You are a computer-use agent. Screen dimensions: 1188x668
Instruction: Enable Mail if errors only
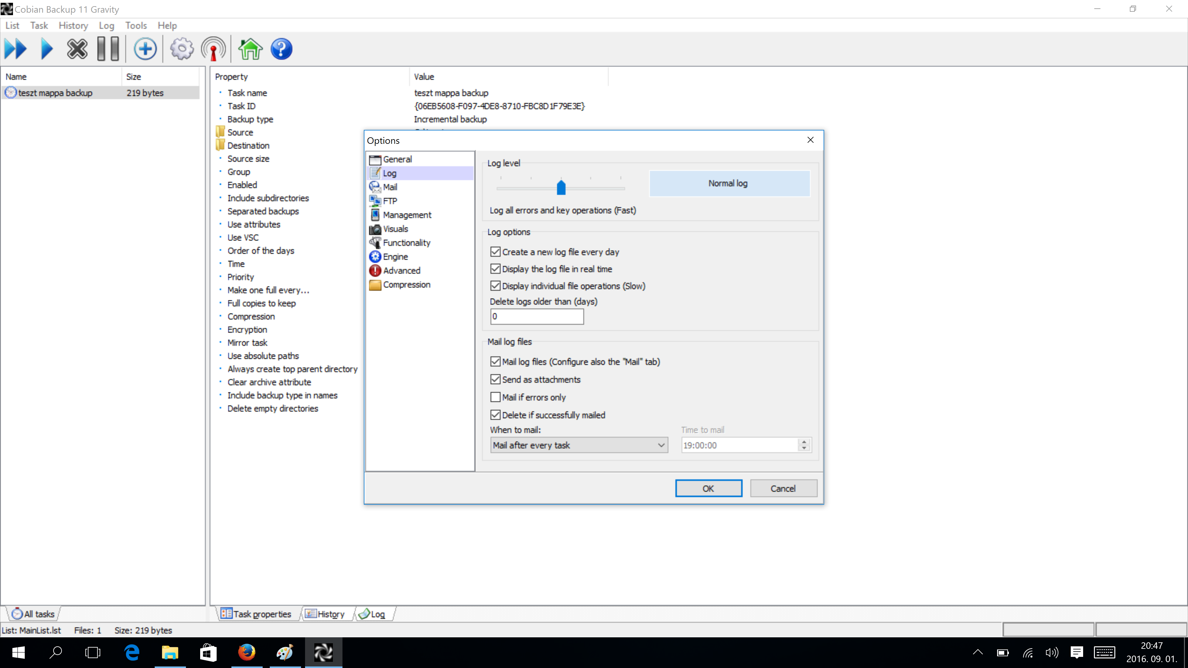(495, 397)
